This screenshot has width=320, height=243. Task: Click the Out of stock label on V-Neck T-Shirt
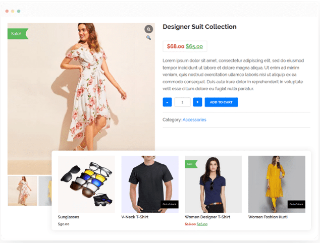click(169, 204)
